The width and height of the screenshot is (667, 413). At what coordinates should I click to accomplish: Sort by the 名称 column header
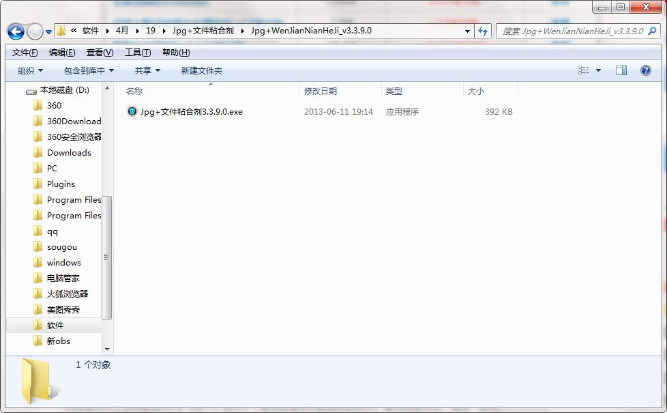tap(134, 91)
